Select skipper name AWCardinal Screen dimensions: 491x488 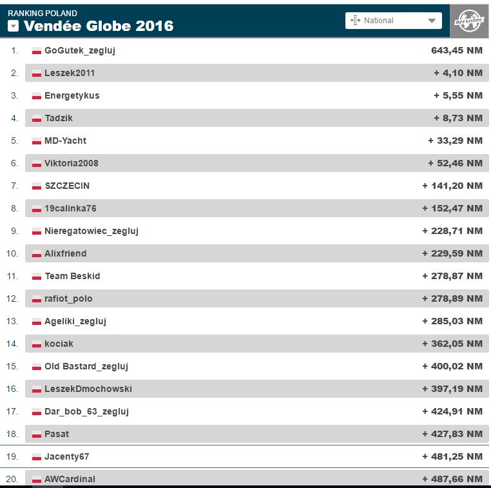[x=70, y=479]
